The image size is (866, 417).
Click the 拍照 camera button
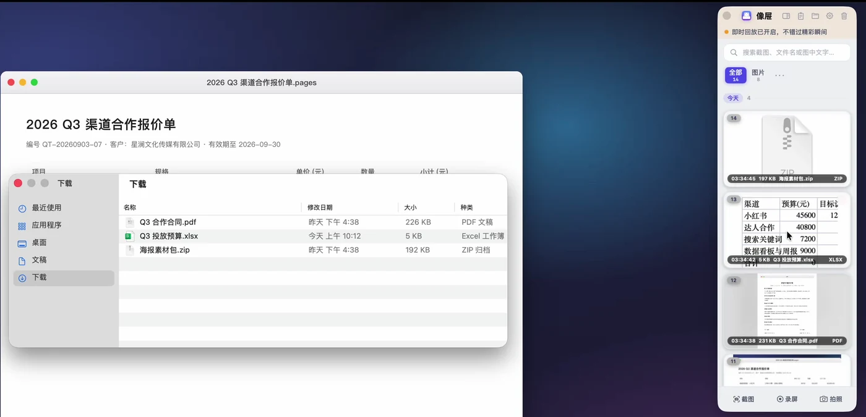click(x=831, y=399)
